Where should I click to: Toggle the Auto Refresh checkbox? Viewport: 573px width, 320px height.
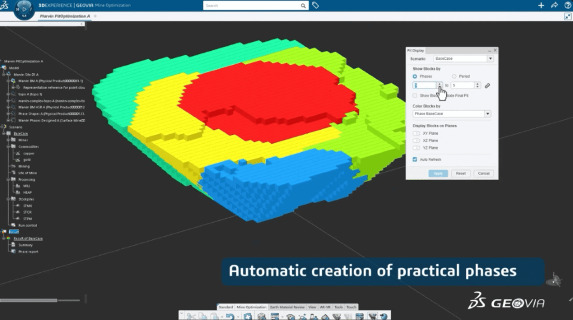tap(415, 159)
